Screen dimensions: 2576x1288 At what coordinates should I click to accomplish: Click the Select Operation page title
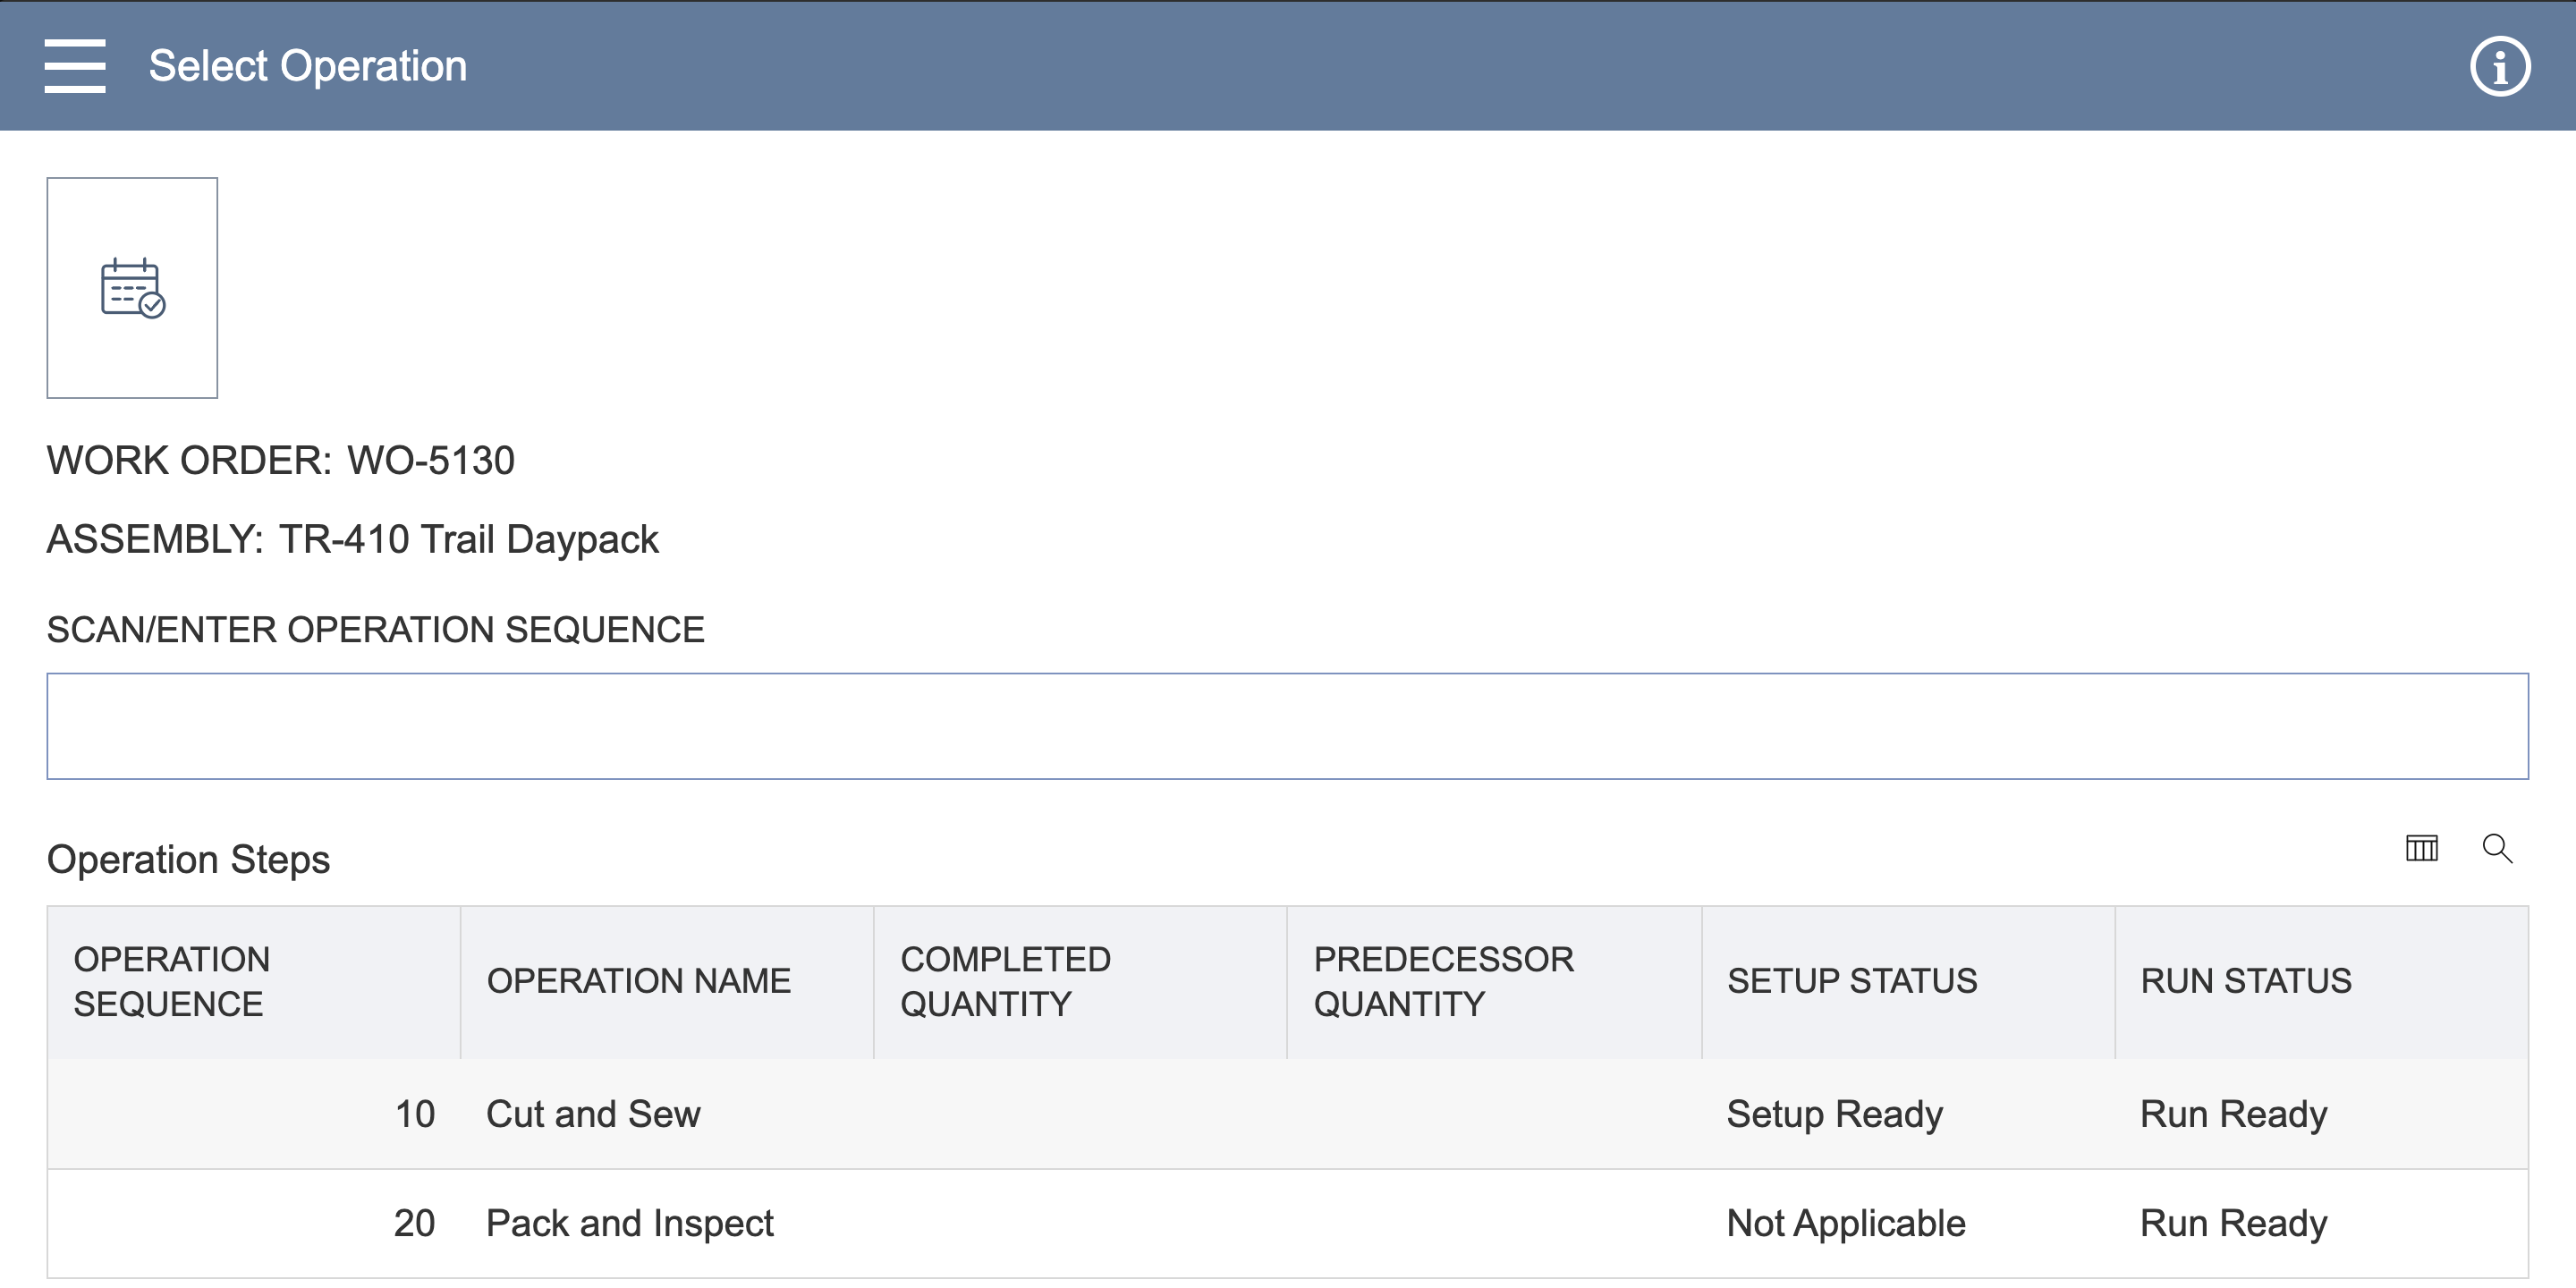(x=308, y=66)
